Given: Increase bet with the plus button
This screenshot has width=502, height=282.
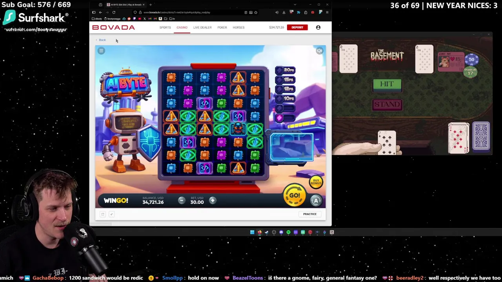Looking at the screenshot, I should tap(212, 201).
